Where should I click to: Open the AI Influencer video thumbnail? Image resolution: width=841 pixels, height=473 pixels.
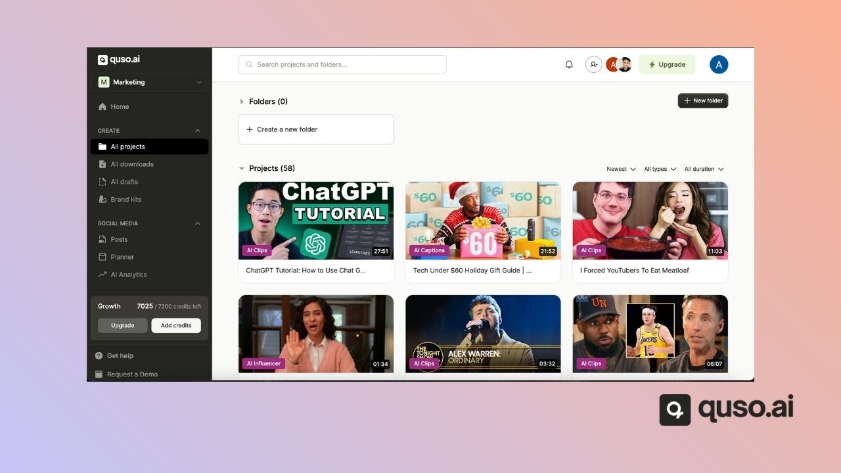[316, 334]
